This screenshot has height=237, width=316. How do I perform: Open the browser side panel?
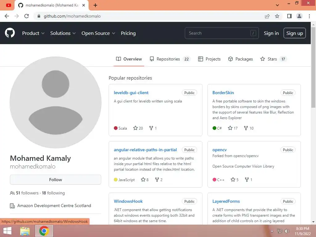coord(289,16)
